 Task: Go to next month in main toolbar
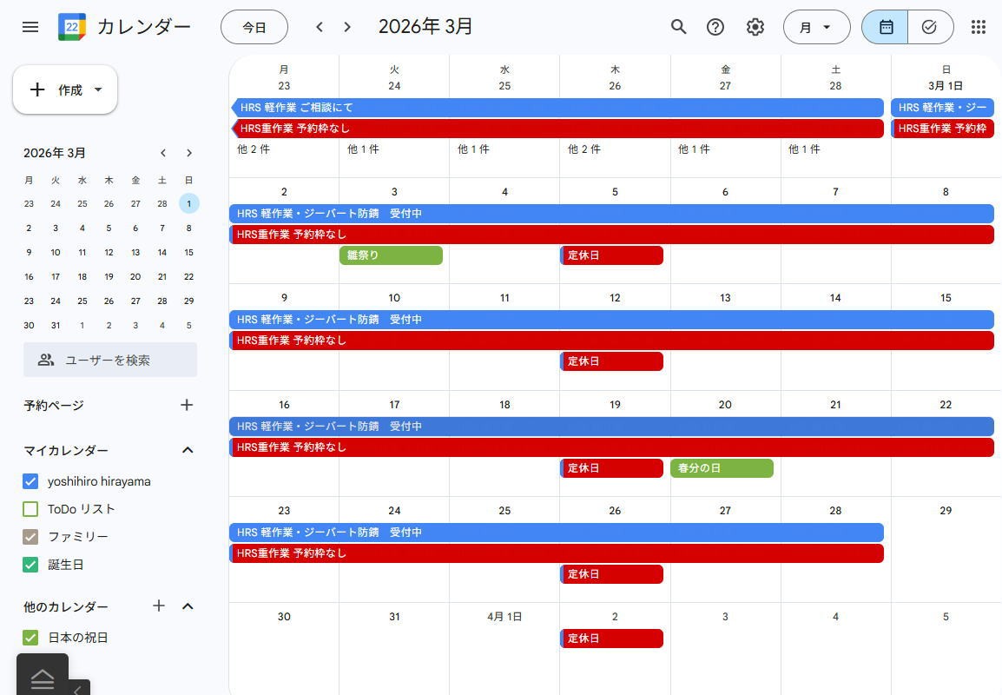pos(347,27)
